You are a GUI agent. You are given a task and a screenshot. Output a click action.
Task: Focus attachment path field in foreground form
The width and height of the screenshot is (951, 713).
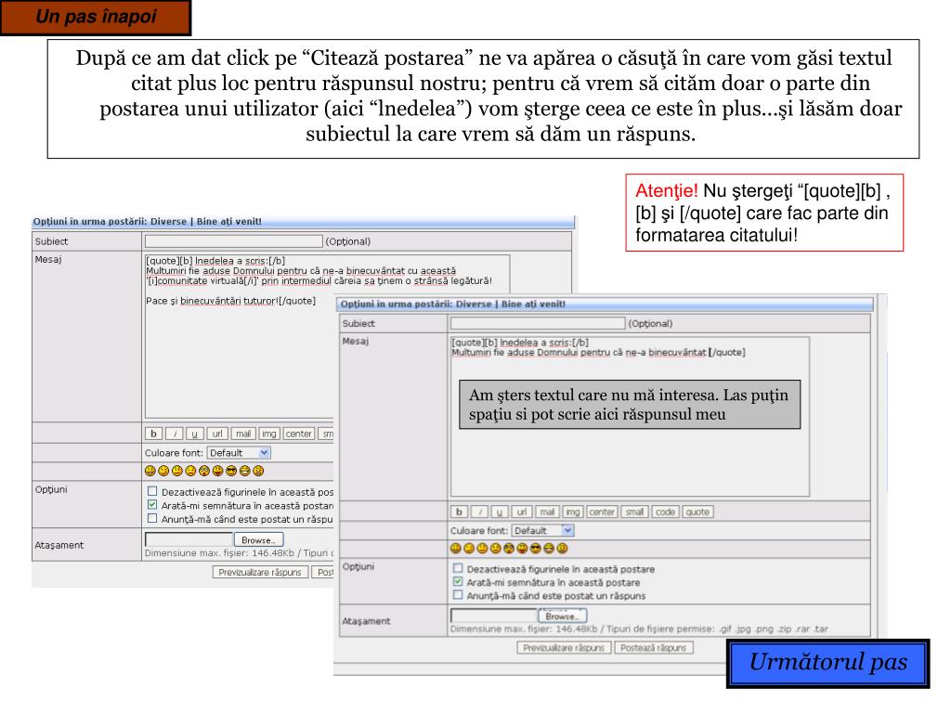(494, 616)
